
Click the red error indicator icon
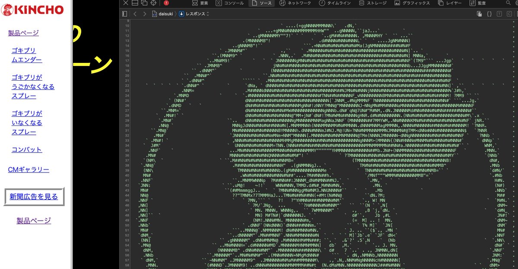point(166,3)
